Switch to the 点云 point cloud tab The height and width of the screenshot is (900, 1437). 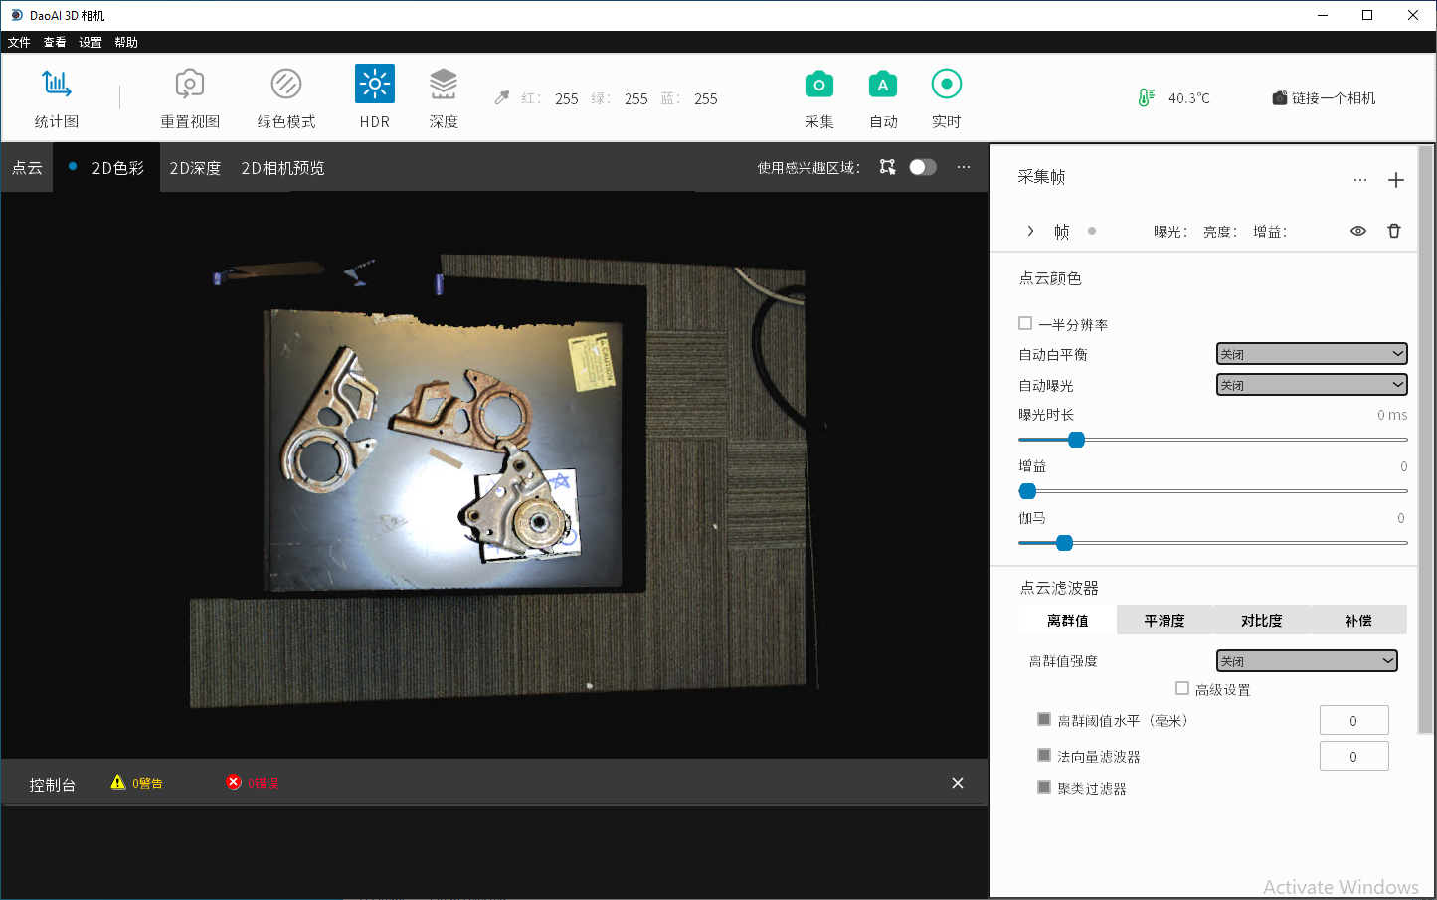[x=27, y=168]
